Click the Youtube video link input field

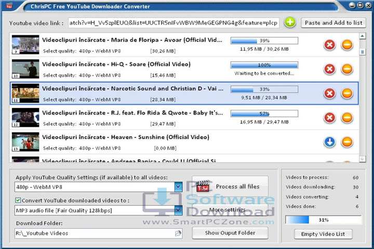(173, 23)
